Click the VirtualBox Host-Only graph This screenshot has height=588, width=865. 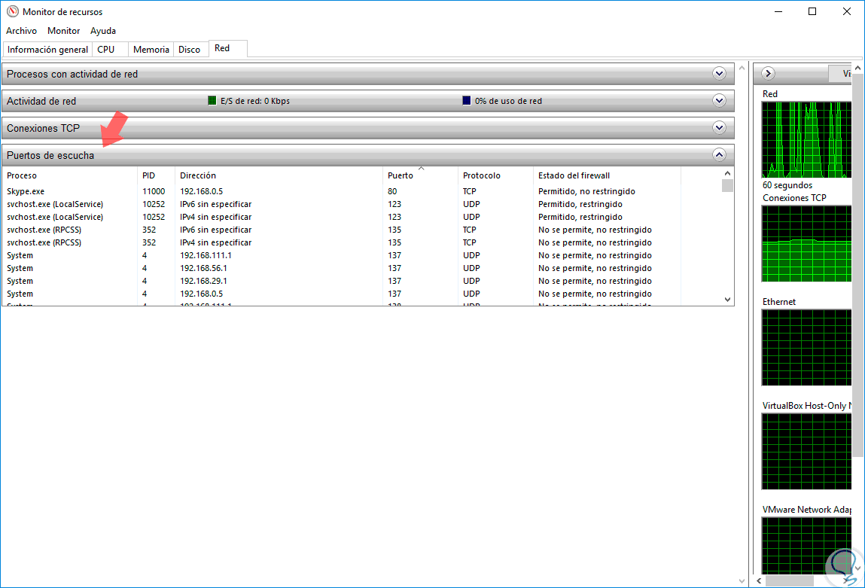click(x=806, y=451)
